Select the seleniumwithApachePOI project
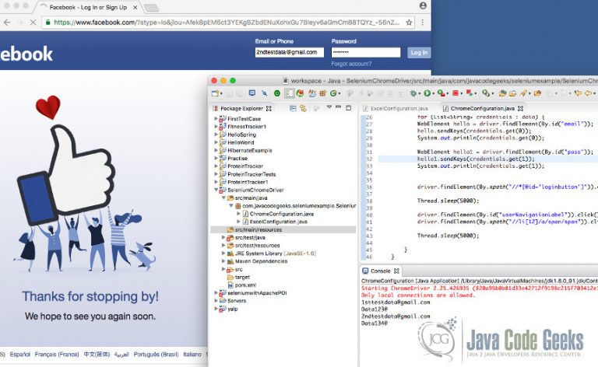 pyautogui.click(x=257, y=293)
